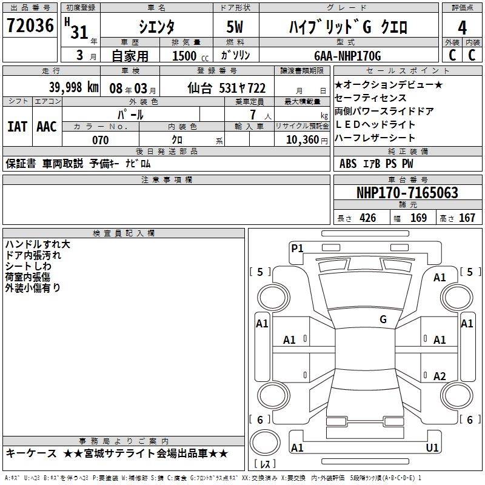Click the 両側パワースライドドア sales point

[384, 111]
